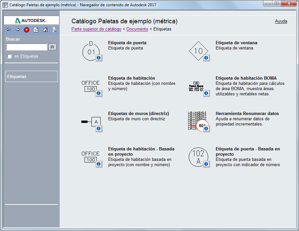299x231 pixels.
Task: Open info badge on habitación Basada en proyecto
Action: pos(99,164)
